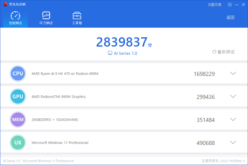The image size is (248, 165).
Task: Select the AMD Ryzen AI 9 HX 470 row
Action: (x=65, y=74)
